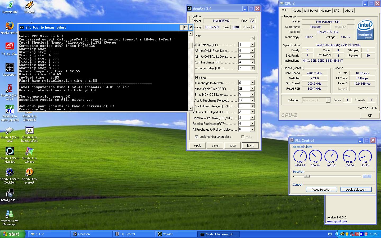
Task: Select the install_flash desktop icon
Action: [x=10, y=195]
